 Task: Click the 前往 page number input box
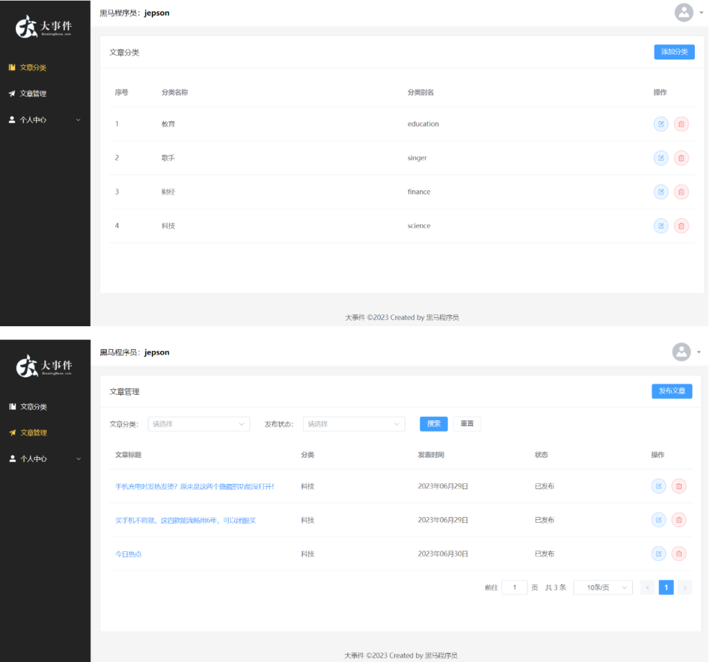click(514, 588)
